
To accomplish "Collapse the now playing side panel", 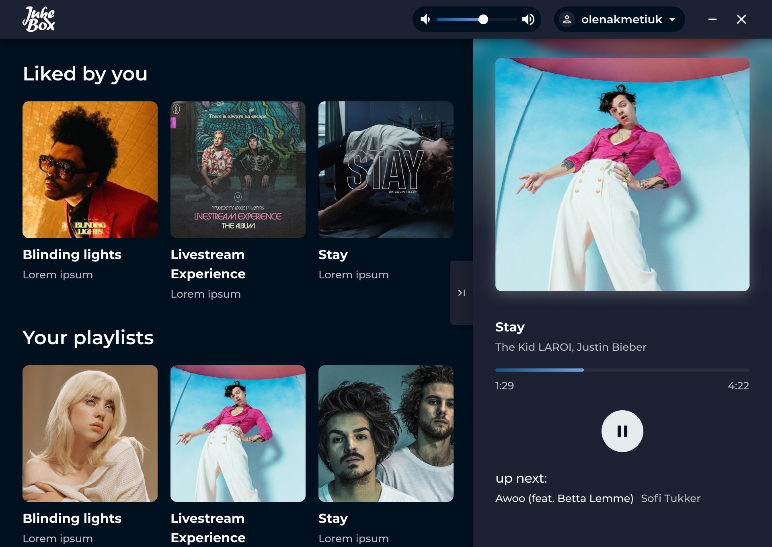I will (x=461, y=293).
